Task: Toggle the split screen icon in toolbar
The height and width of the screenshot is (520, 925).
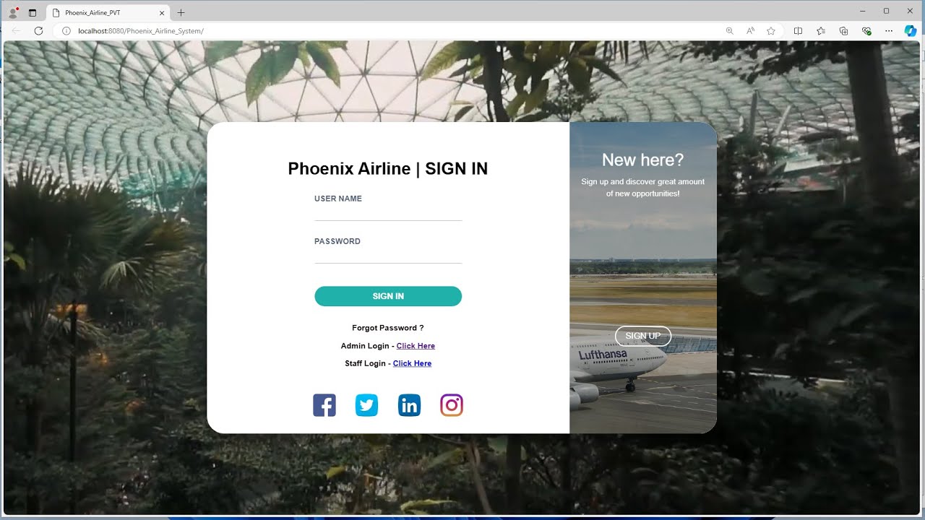Action: 799,31
